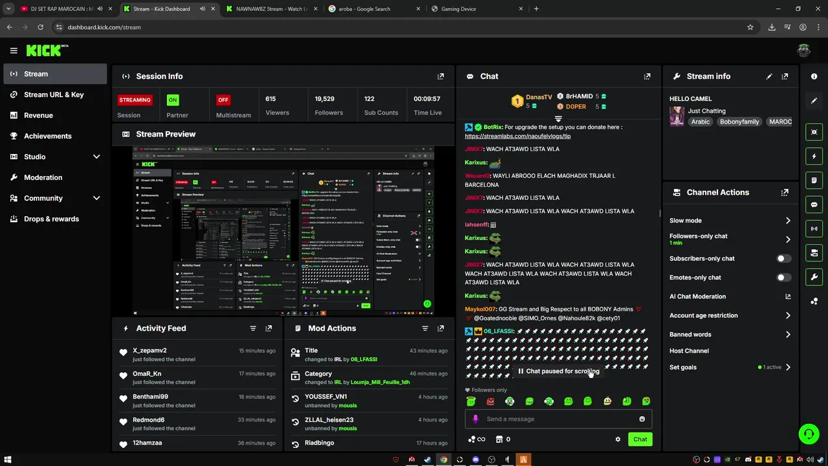Pop out the Stream info panel

click(x=785, y=76)
